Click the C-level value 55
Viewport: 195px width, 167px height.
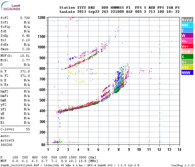pyautogui.click(x=28, y=129)
